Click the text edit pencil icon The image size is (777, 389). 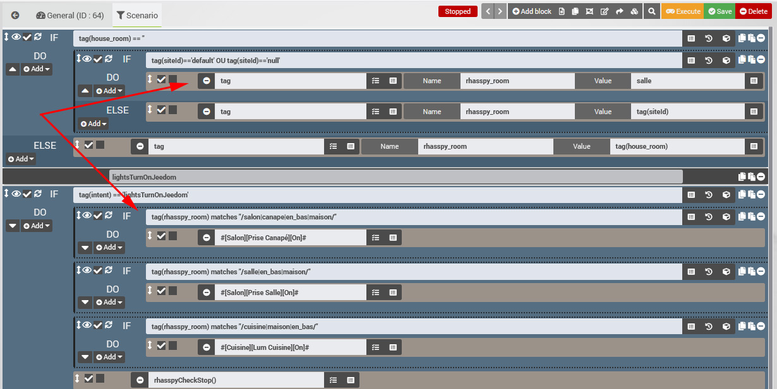[x=605, y=11]
